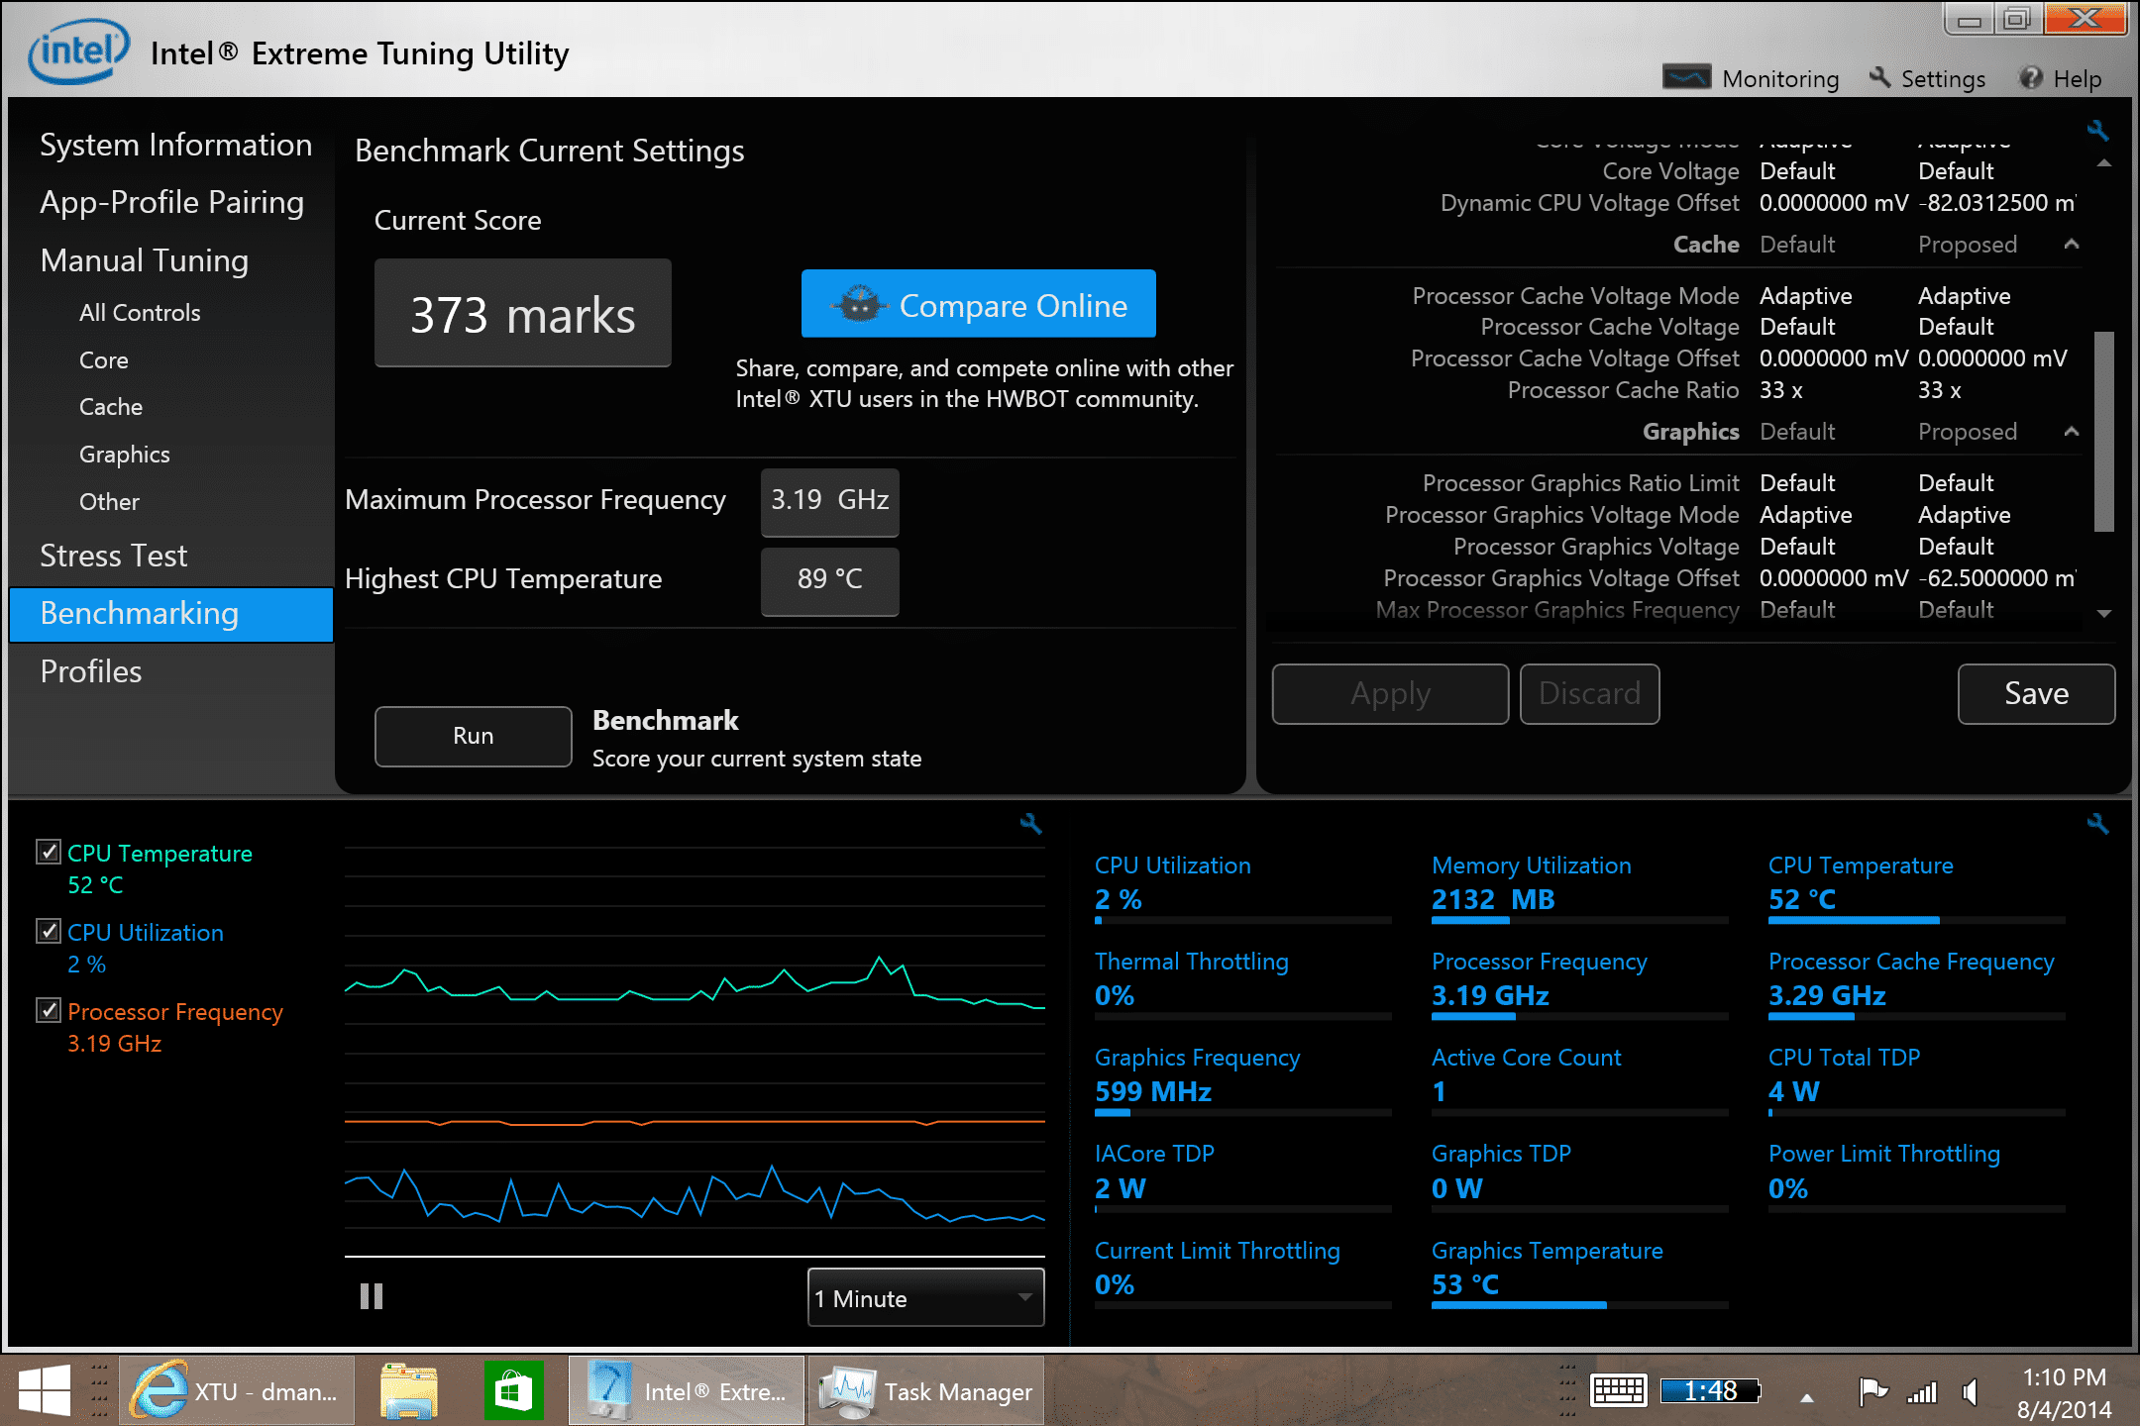The width and height of the screenshot is (2140, 1426).
Task: Click the network signal tray icon
Action: (1922, 1392)
